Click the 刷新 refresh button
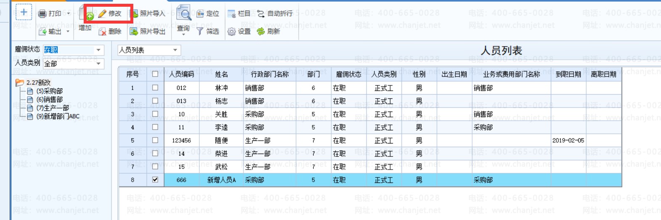 268,32
